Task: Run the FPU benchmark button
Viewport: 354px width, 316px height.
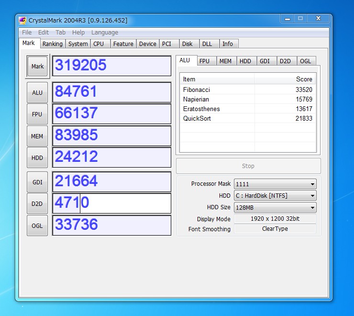Action: [37, 114]
